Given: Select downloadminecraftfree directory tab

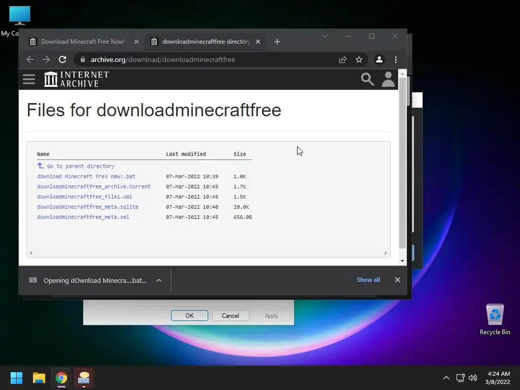Looking at the screenshot, I should click(x=206, y=42).
